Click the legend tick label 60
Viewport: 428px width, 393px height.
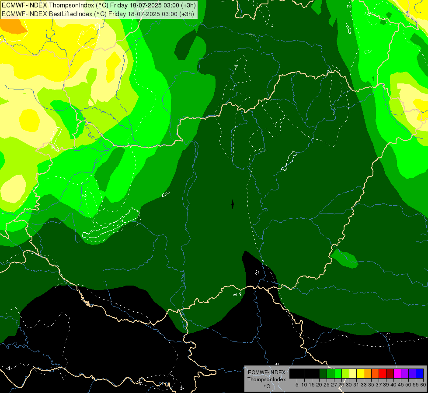pos(423,385)
